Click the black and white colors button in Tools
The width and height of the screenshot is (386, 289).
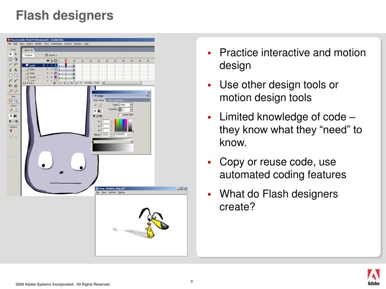pyautogui.click(x=10, y=122)
